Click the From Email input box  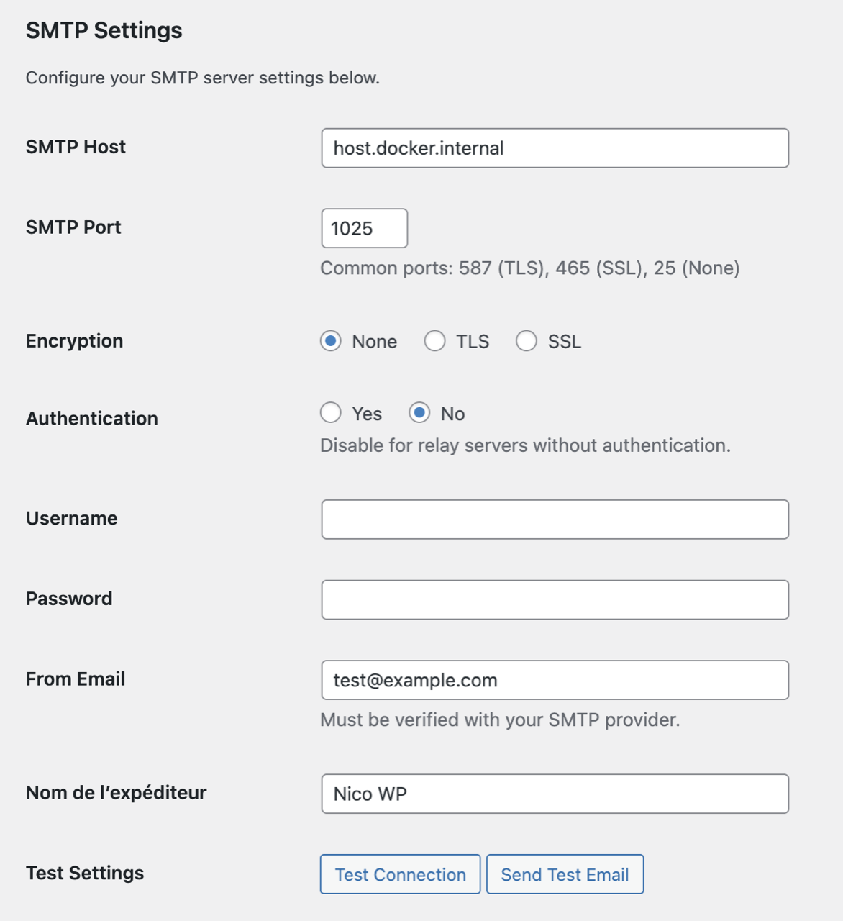555,680
